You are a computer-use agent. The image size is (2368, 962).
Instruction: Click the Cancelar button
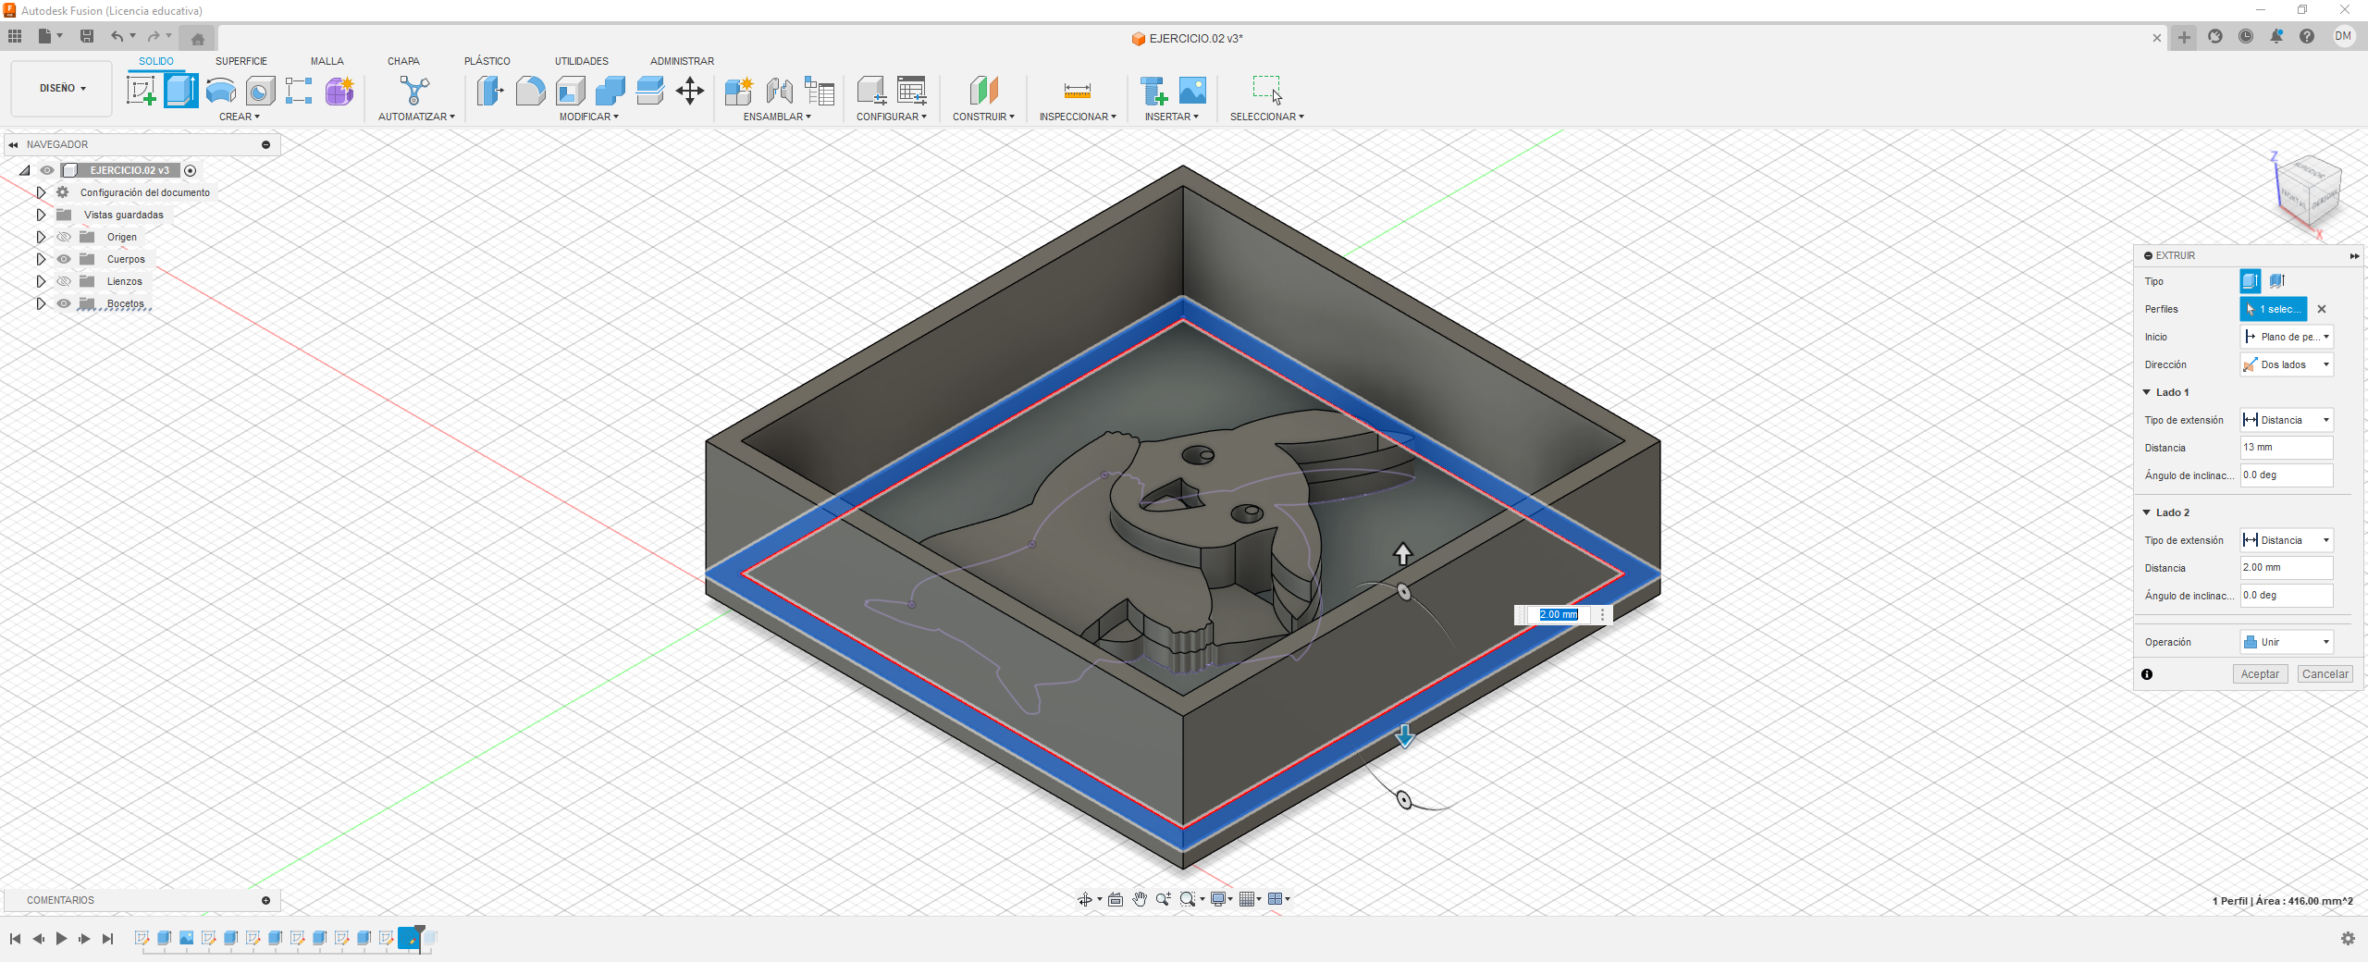pyautogui.click(x=2325, y=674)
